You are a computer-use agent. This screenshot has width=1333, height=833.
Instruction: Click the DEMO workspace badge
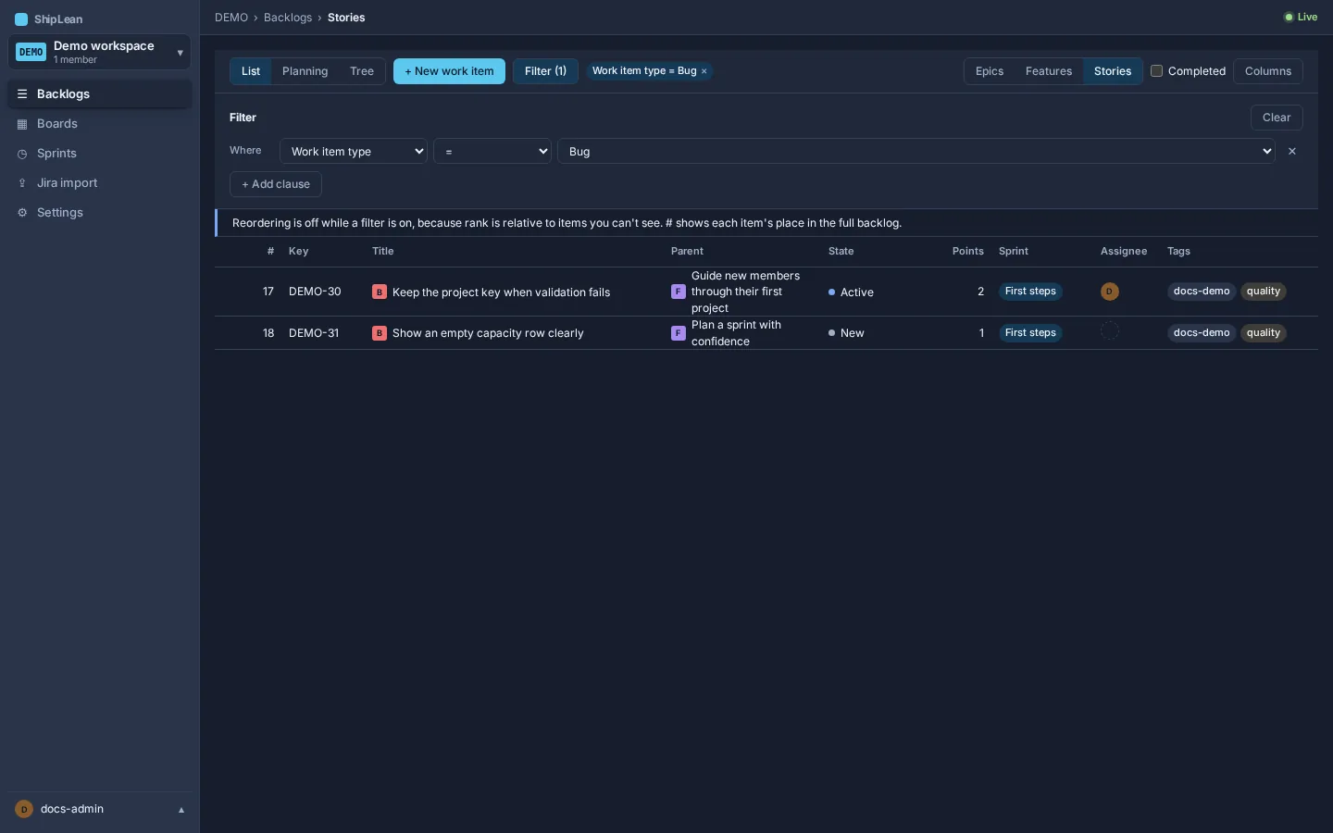click(31, 52)
